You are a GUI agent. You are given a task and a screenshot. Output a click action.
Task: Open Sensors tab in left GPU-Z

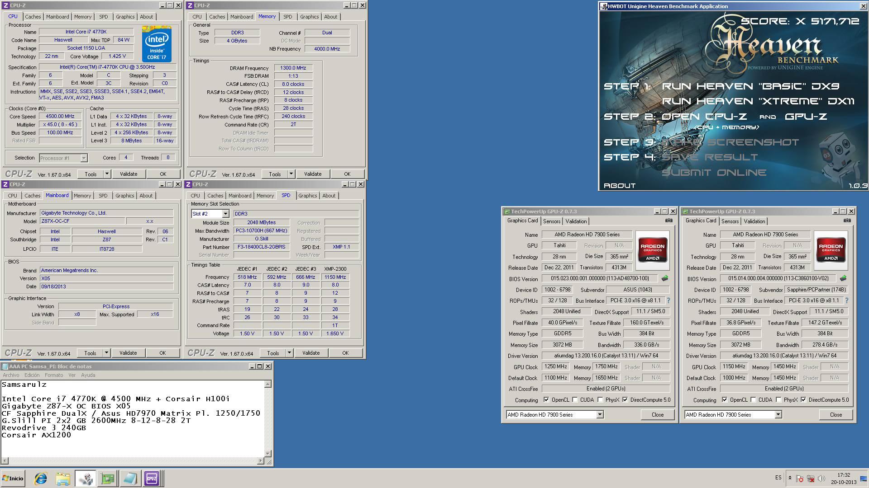[552, 221]
